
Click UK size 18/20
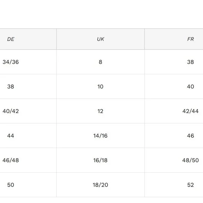pyautogui.click(x=100, y=185)
